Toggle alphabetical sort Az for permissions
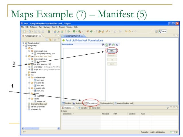This screenshot has height=137, width=183. [117, 45]
